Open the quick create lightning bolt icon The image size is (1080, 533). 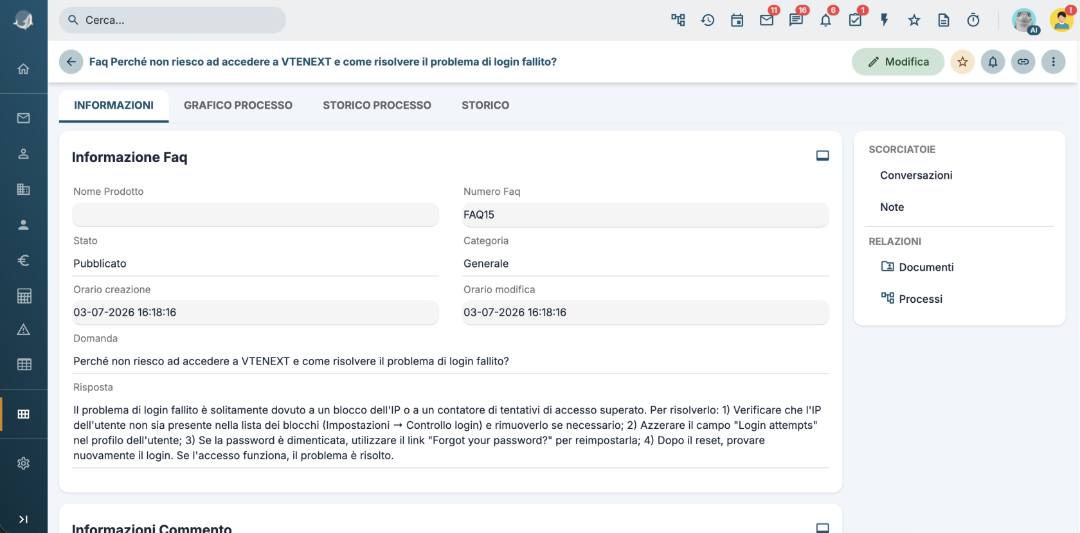[885, 20]
